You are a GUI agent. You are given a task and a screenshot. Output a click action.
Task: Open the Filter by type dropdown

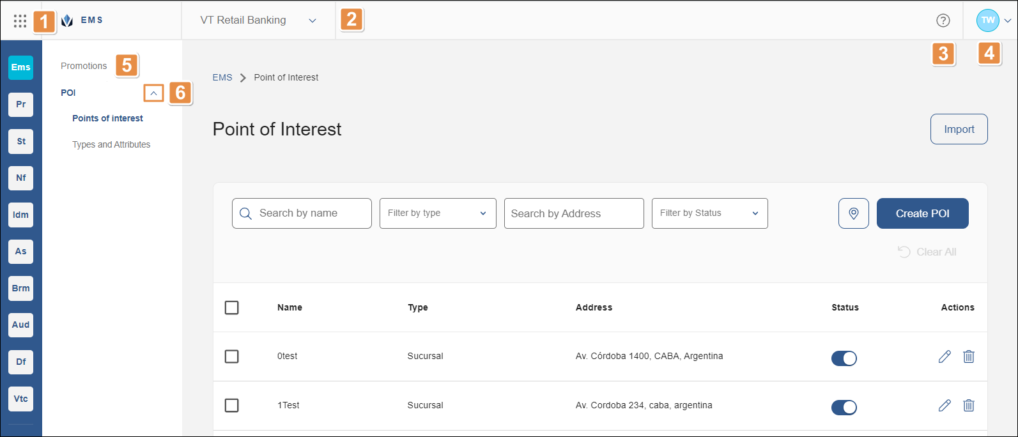coord(437,213)
